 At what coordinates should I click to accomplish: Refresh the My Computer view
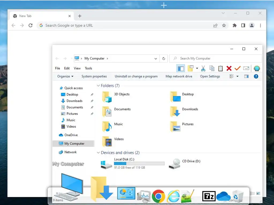point(163,58)
